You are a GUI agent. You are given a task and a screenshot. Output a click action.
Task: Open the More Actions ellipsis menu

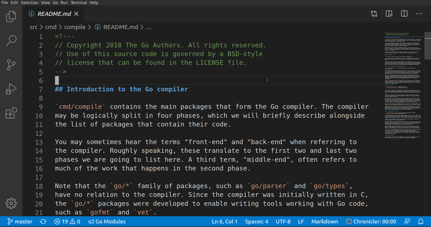419,13
